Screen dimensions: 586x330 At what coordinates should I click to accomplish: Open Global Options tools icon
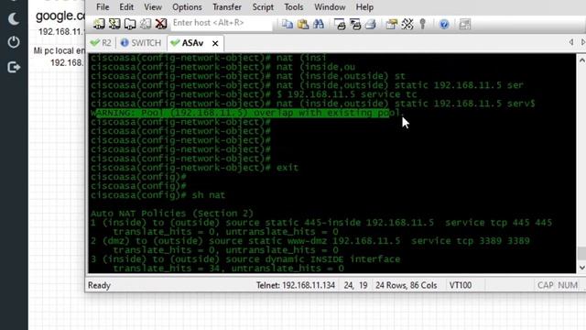click(407, 24)
